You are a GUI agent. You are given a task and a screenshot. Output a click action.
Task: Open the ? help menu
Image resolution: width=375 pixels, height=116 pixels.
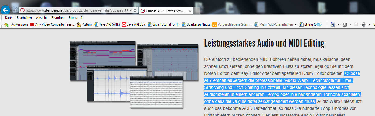[82, 18]
